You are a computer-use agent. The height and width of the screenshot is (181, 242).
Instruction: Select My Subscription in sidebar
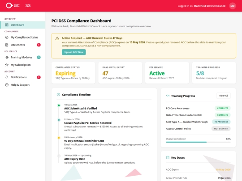coord(23,65)
